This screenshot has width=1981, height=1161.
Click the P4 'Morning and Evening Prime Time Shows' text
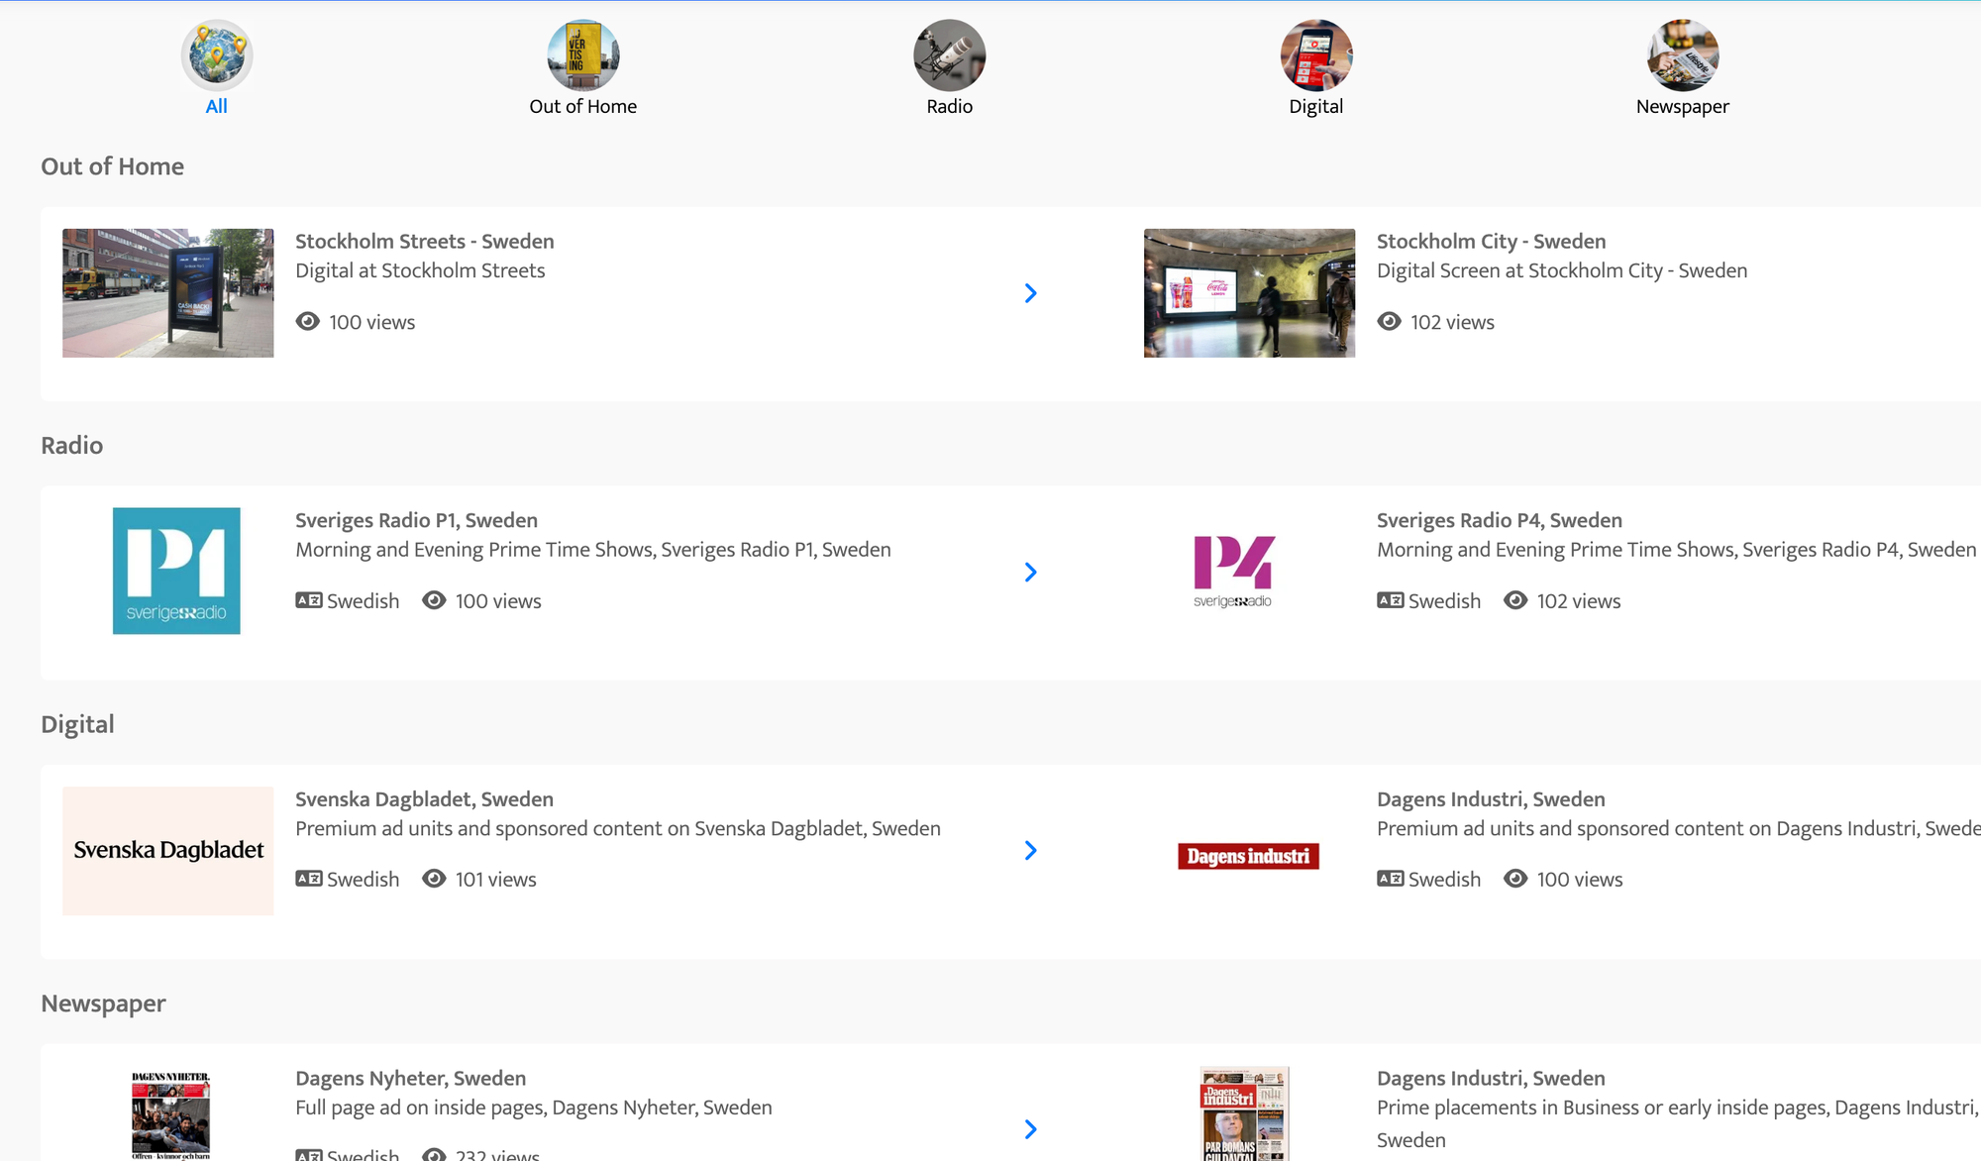click(x=1677, y=550)
